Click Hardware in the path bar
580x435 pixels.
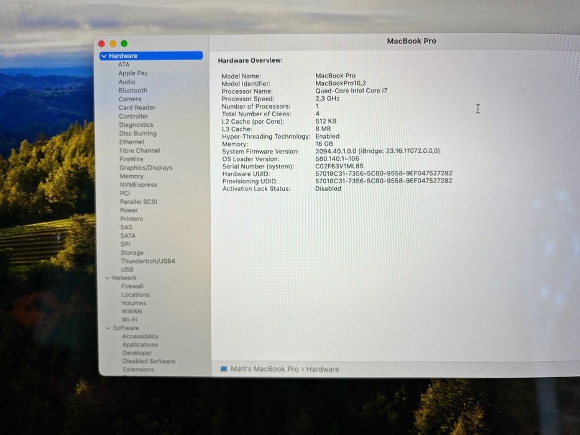coord(323,369)
